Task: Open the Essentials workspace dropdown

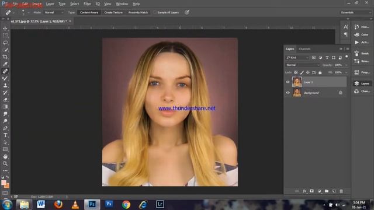Action: 355,12
